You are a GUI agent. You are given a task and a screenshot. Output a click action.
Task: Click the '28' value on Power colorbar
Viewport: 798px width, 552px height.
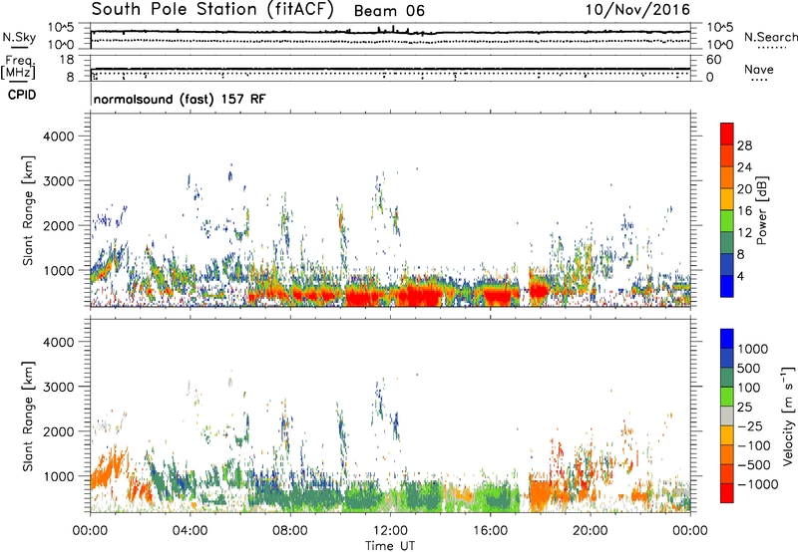point(744,145)
